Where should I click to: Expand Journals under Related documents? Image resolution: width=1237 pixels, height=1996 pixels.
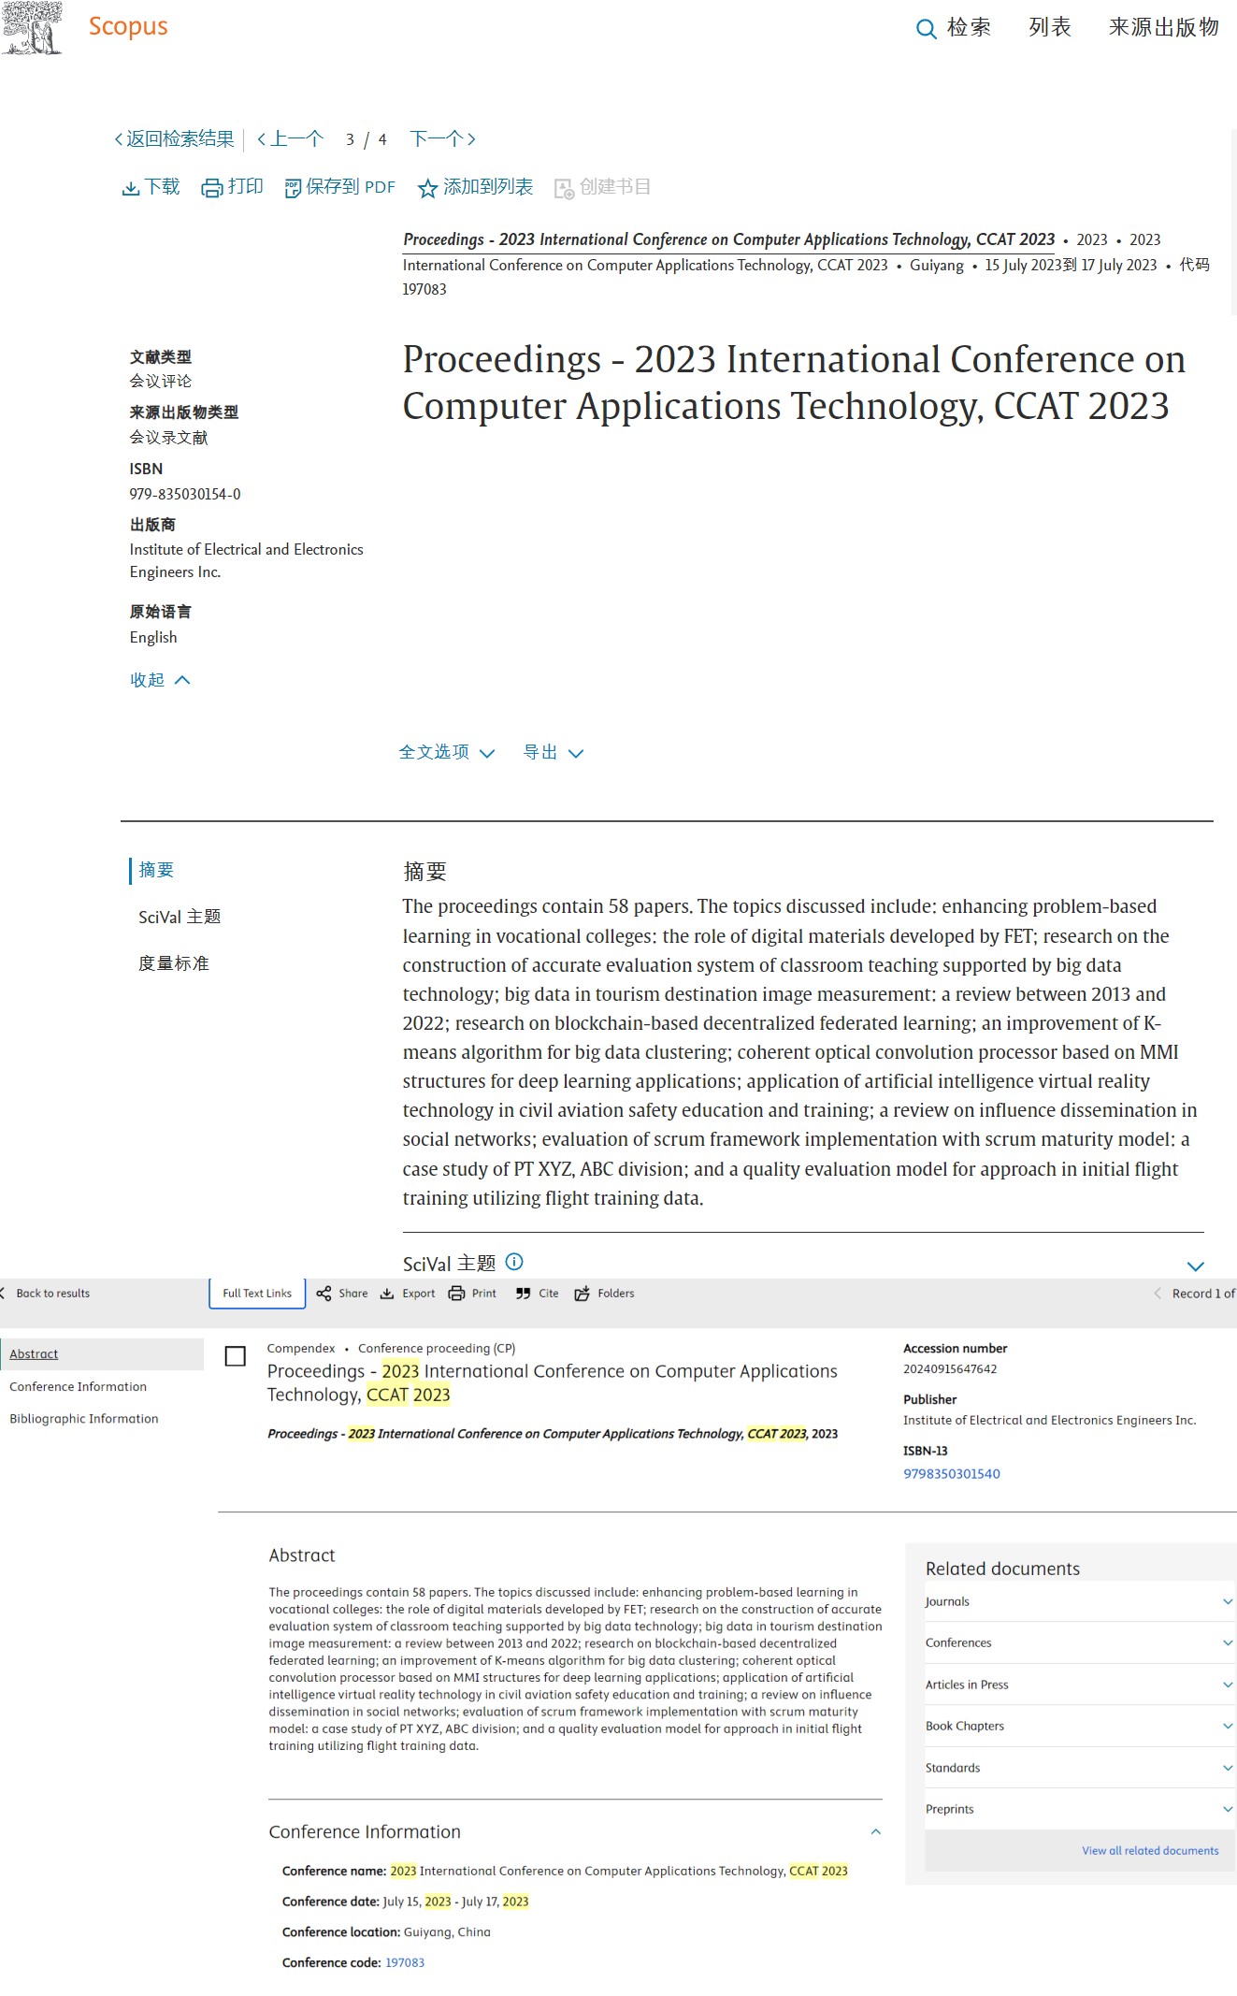pos(1228,1601)
